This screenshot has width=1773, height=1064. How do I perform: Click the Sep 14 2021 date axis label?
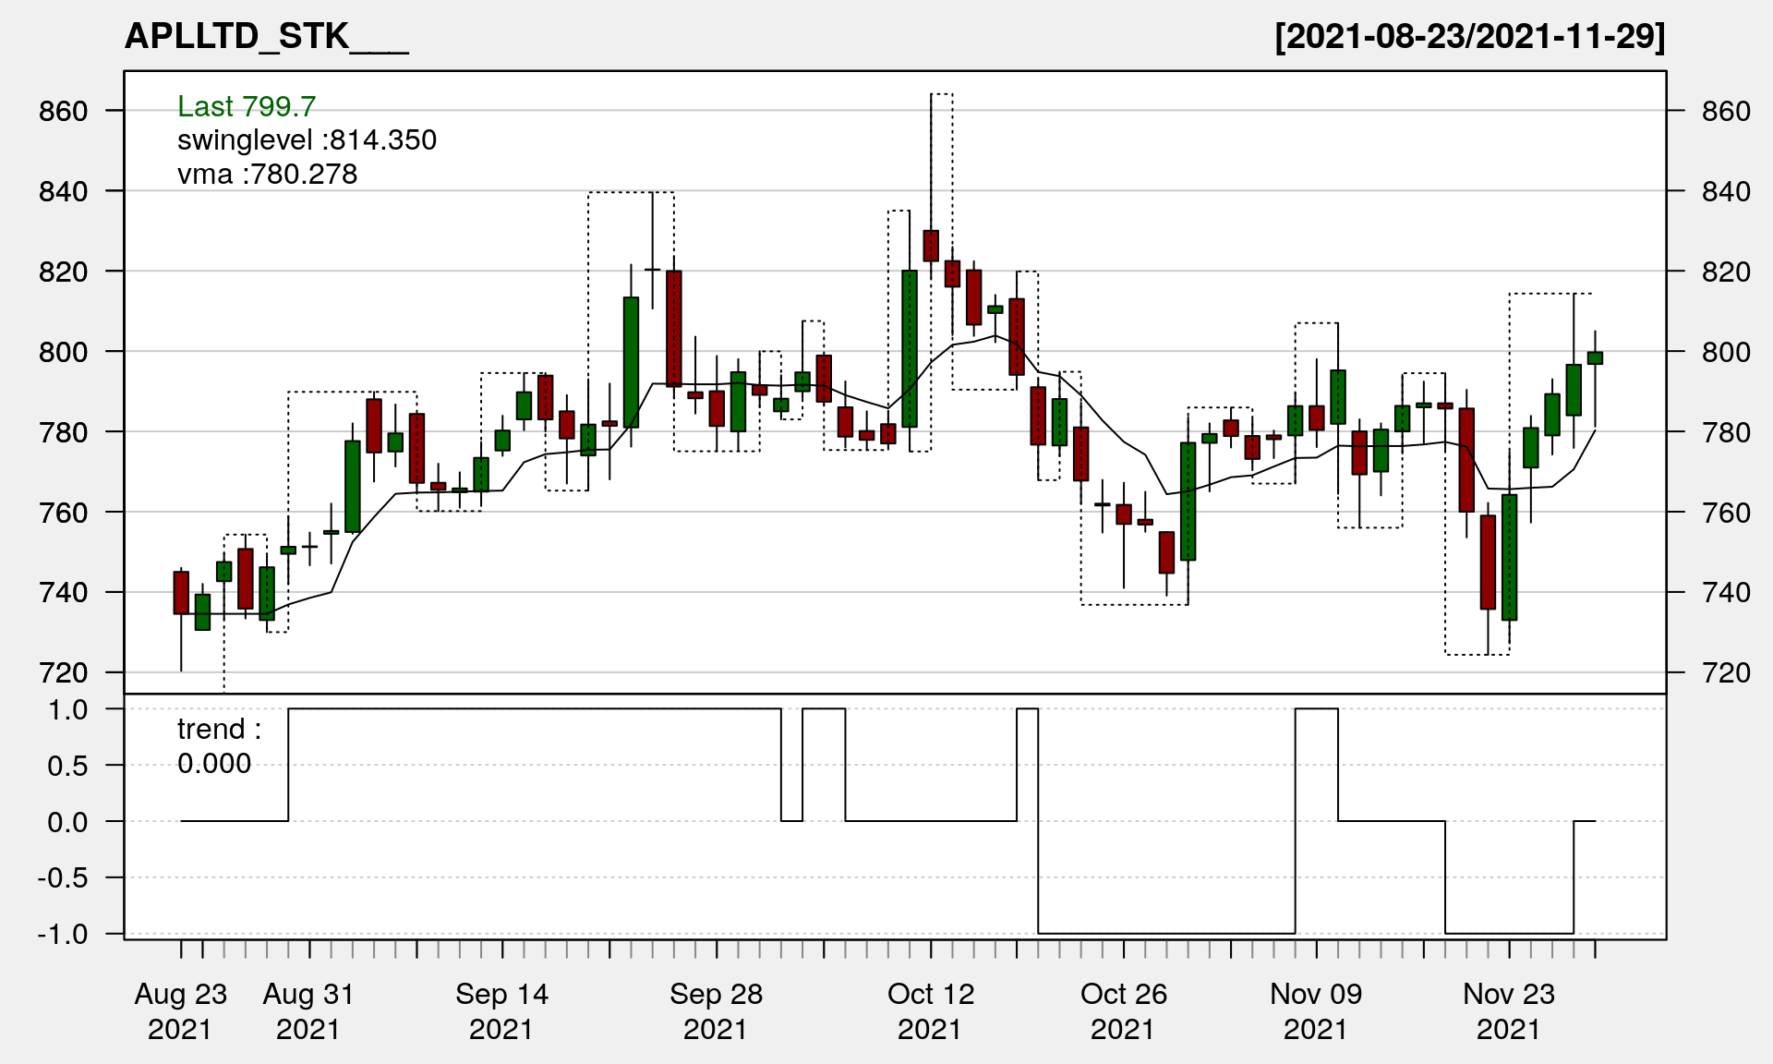pos(501,1010)
